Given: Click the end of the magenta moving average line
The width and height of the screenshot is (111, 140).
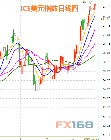Looking at the screenshot, I should pyautogui.click(x=95, y=43).
